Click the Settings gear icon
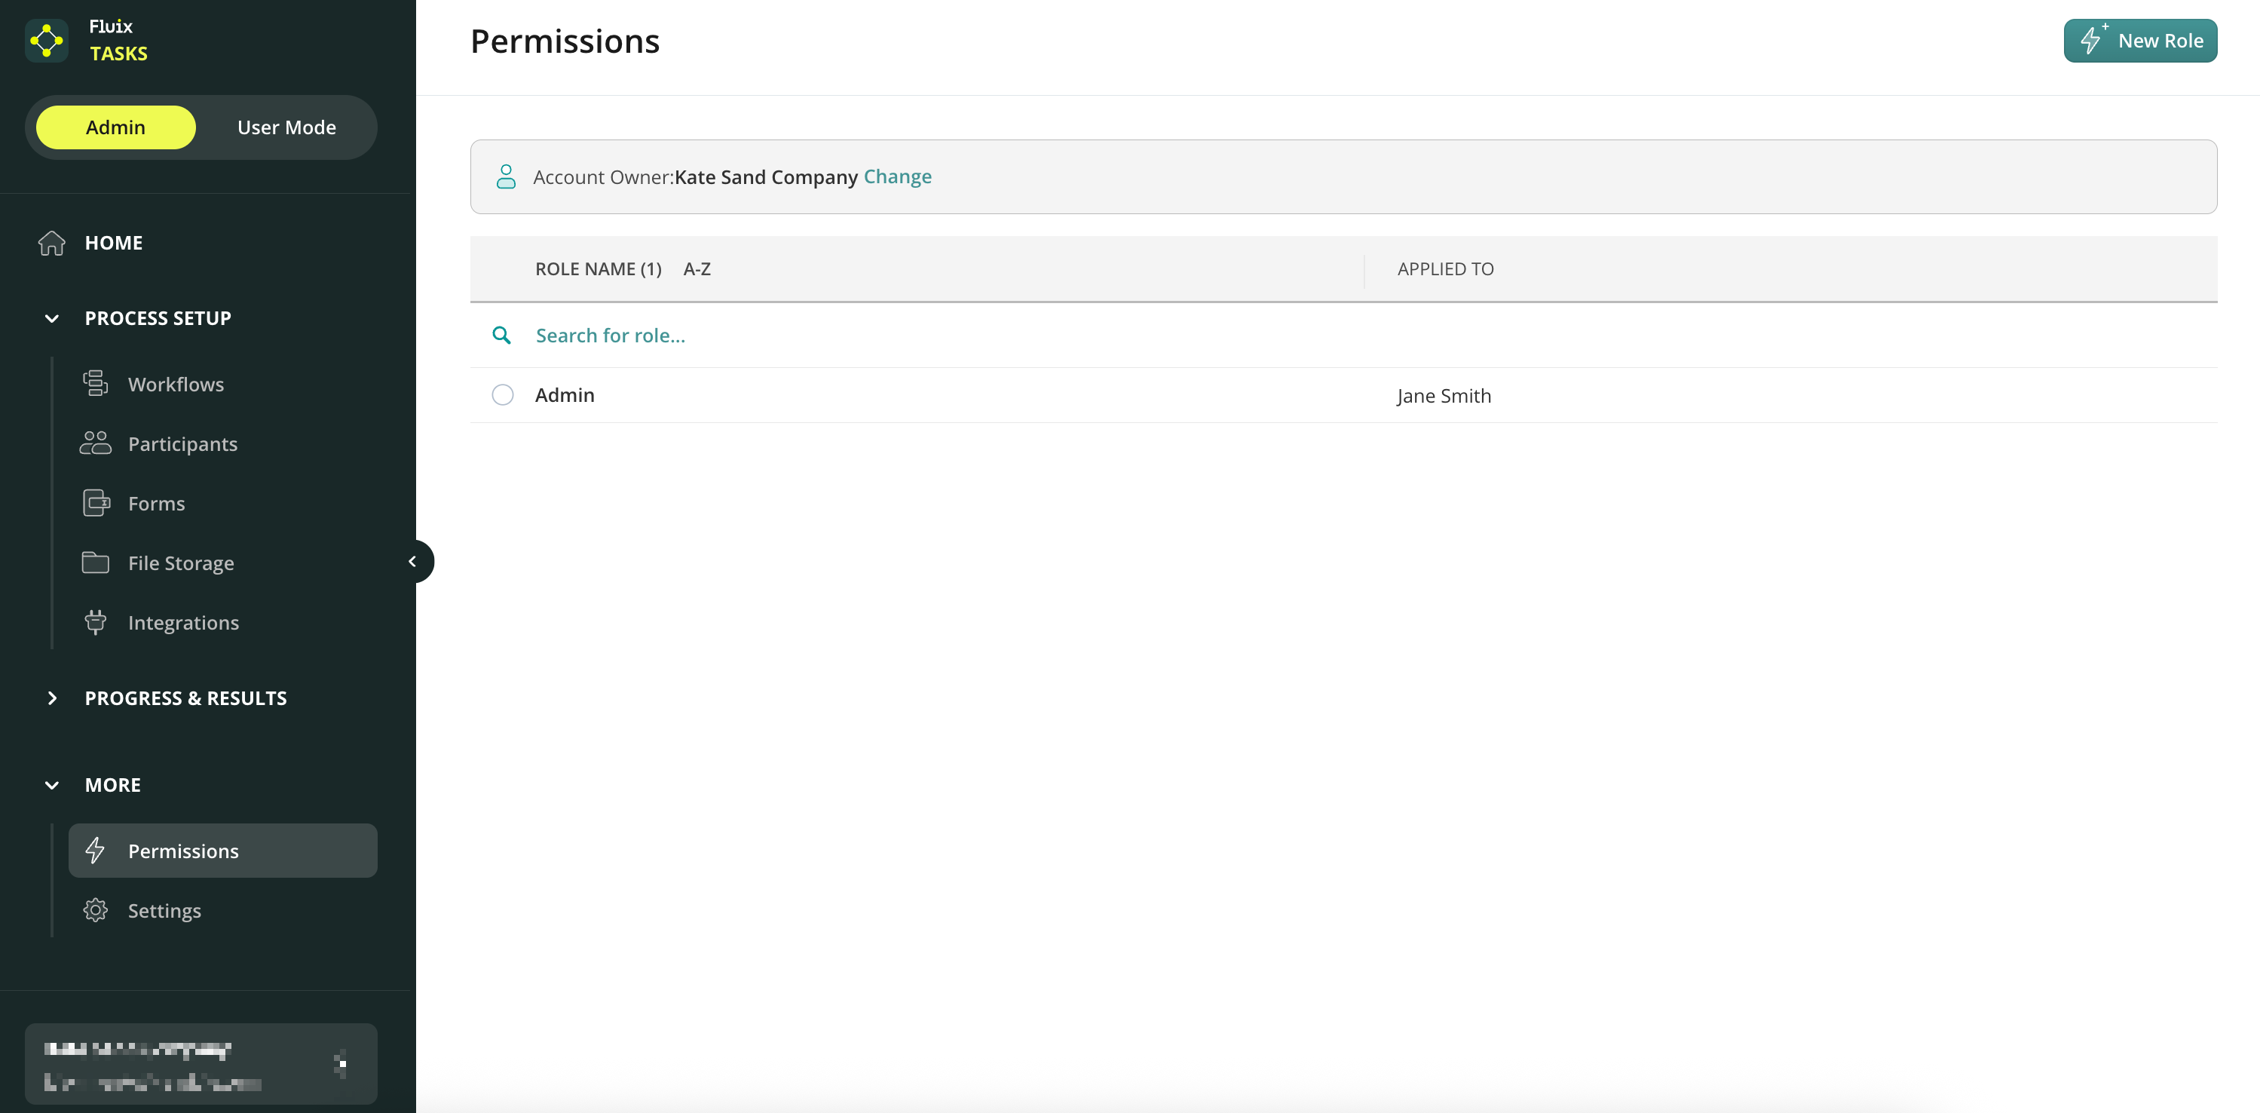The width and height of the screenshot is (2260, 1113). point(95,910)
